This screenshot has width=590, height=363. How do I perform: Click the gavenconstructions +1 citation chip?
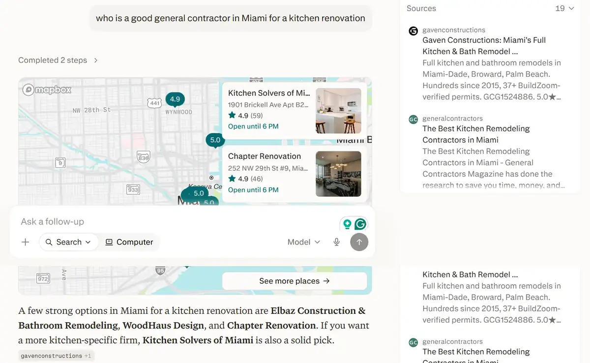pyautogui.click(x=56, y=356)
